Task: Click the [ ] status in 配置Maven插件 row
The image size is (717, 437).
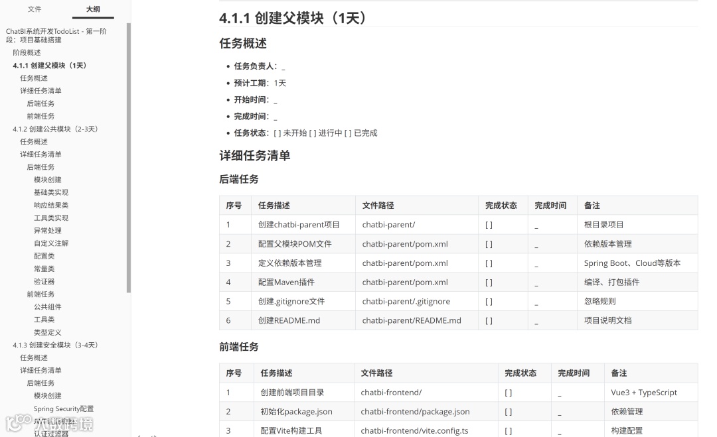Action: tap(489, 282)
